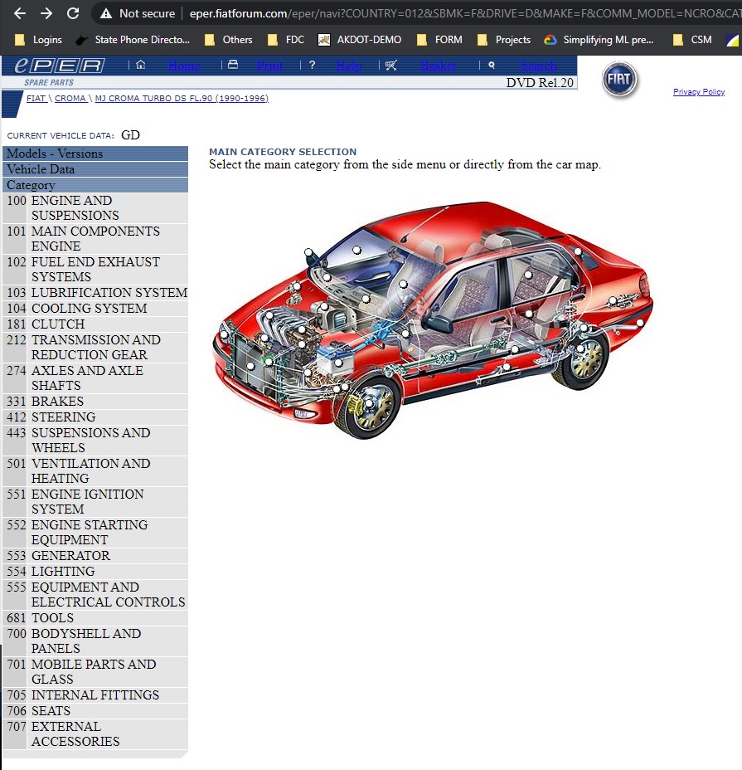Select category 551 Engine Ignition System
This screenshot has height=770, width=742.
[95, 501]
